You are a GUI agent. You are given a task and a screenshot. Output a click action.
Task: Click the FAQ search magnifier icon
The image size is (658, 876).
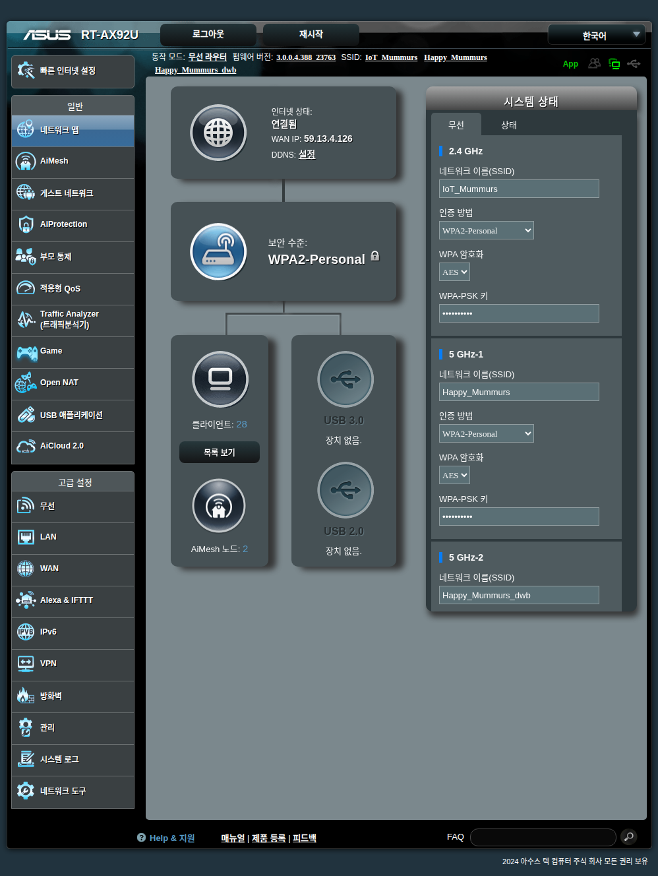click(x=629, y=837)
